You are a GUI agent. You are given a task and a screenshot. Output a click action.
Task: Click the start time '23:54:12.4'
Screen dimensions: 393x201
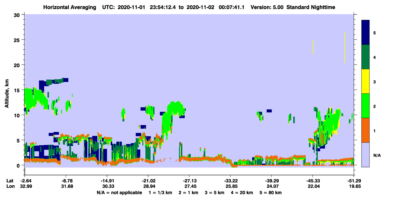tap(163, 7)
